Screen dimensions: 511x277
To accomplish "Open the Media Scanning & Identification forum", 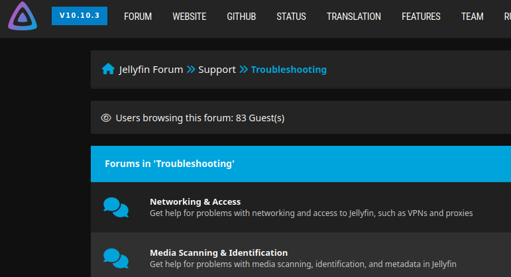I will pos(219,252).
